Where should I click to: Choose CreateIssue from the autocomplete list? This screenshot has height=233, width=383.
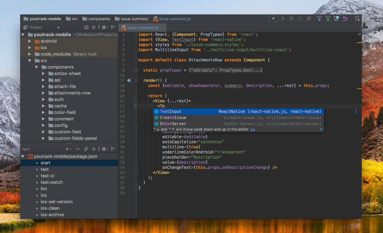click(173, 117)
